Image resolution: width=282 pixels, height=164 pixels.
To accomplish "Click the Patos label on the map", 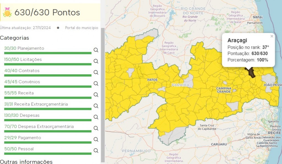I will click(x=152, y=80).
